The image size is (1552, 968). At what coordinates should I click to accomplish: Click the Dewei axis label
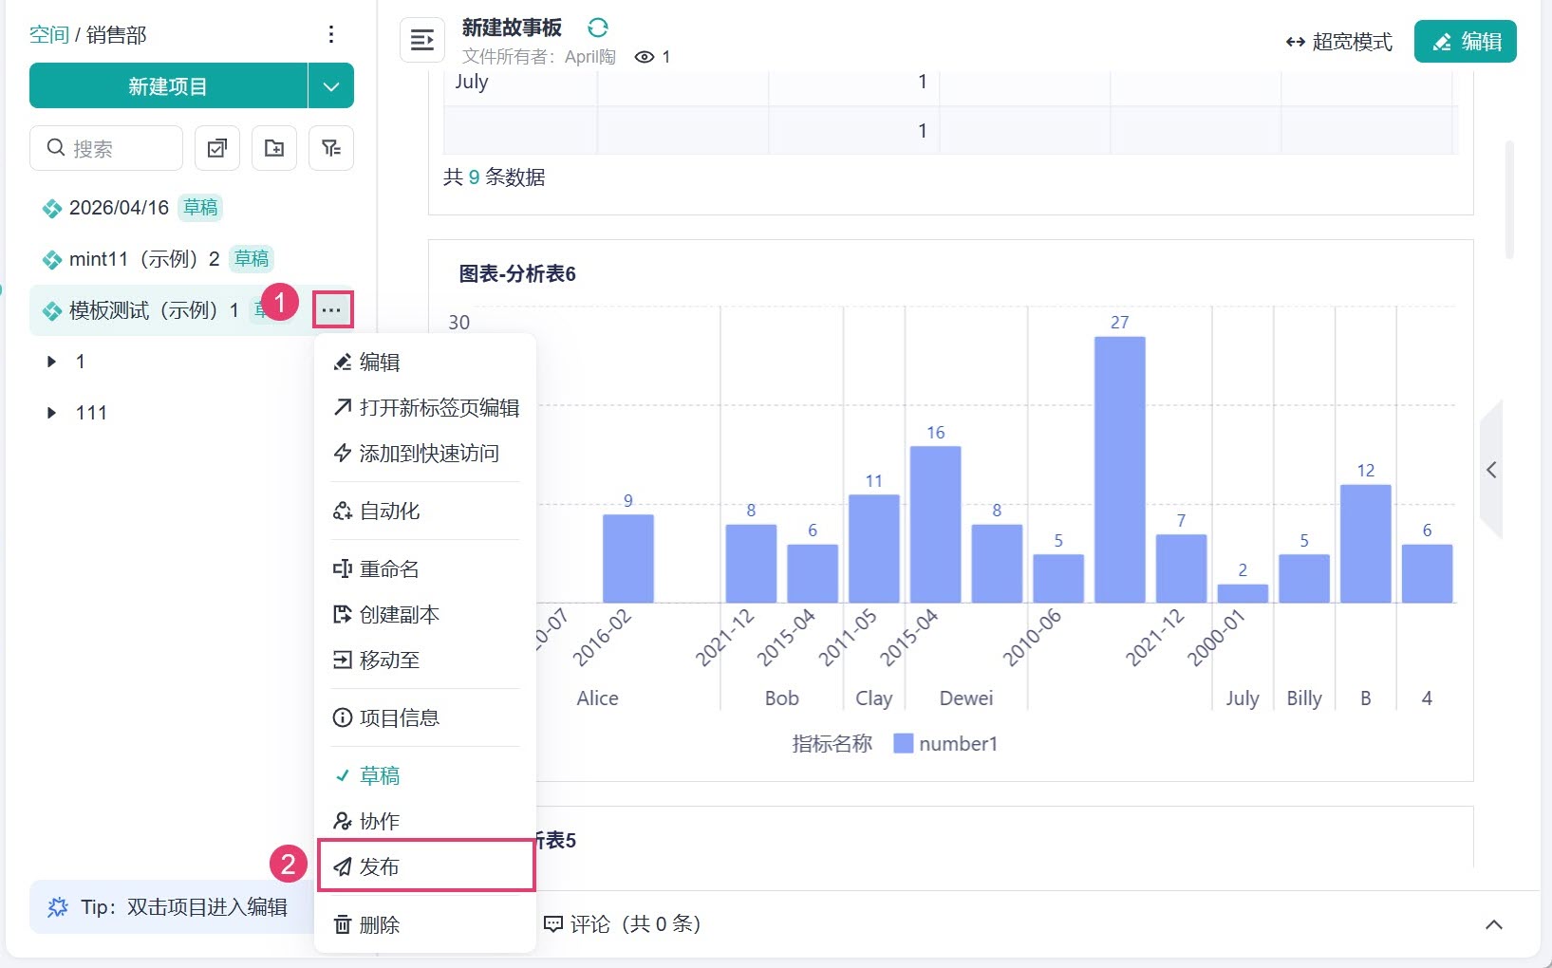pyautogui.click(x=966, y=698)
